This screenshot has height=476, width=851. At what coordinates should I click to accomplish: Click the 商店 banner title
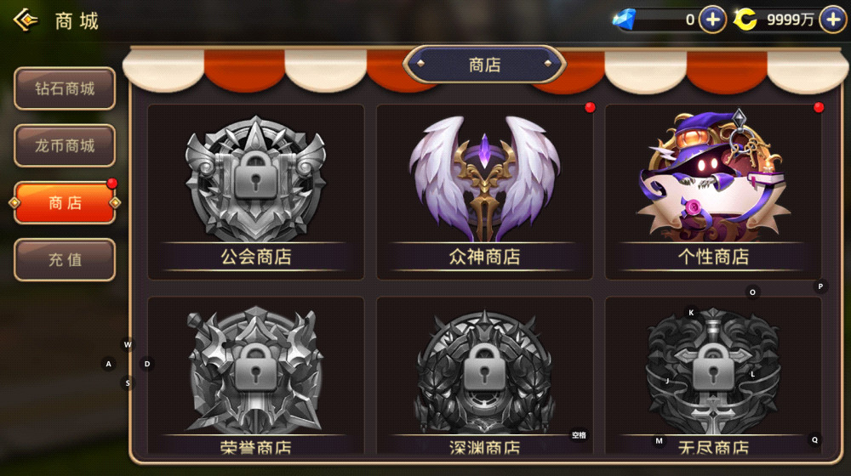[485, 65]
